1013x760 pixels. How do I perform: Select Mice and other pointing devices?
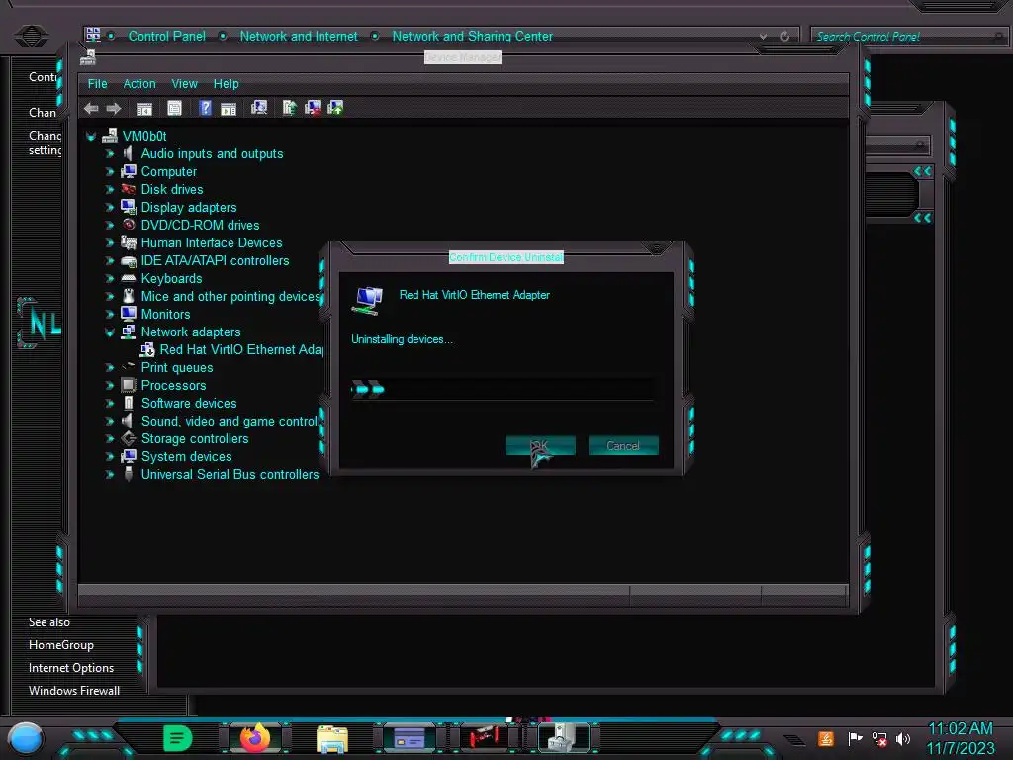click(x=230, y=297)
